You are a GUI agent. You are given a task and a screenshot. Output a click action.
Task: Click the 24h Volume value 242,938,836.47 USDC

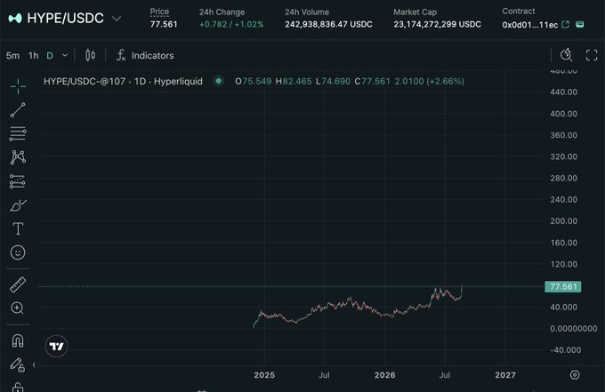click(328, 24)
